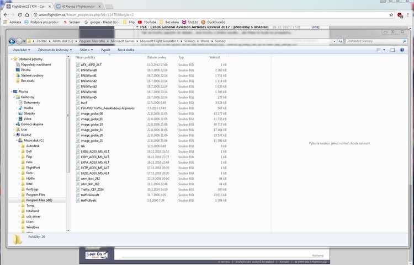This screenshot has width=414, height=265.
Task: Open the view options dropdown arrow
Action: (384, 50)
